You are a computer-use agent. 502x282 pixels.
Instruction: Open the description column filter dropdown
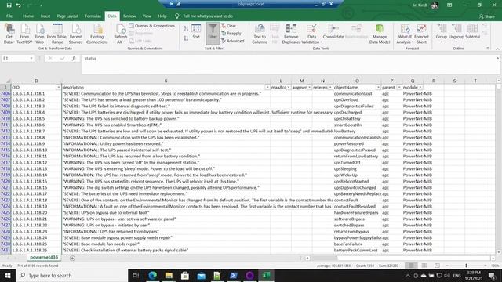tap(267, 87)
